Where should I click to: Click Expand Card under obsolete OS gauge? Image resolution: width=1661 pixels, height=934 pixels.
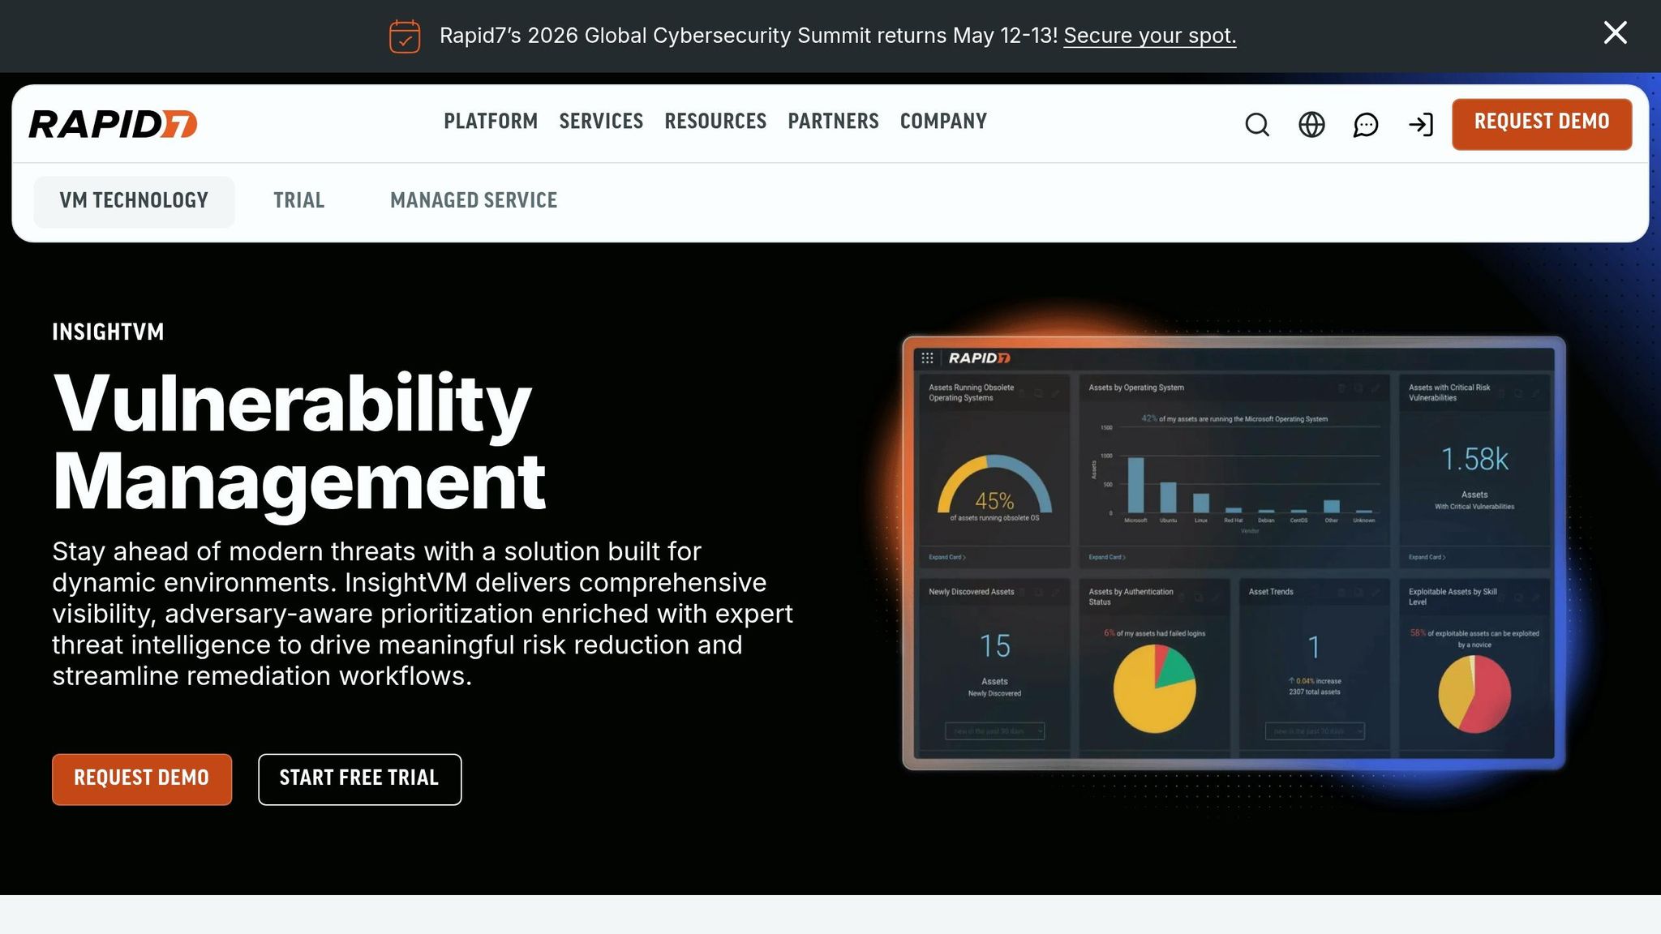click(947, 558)
